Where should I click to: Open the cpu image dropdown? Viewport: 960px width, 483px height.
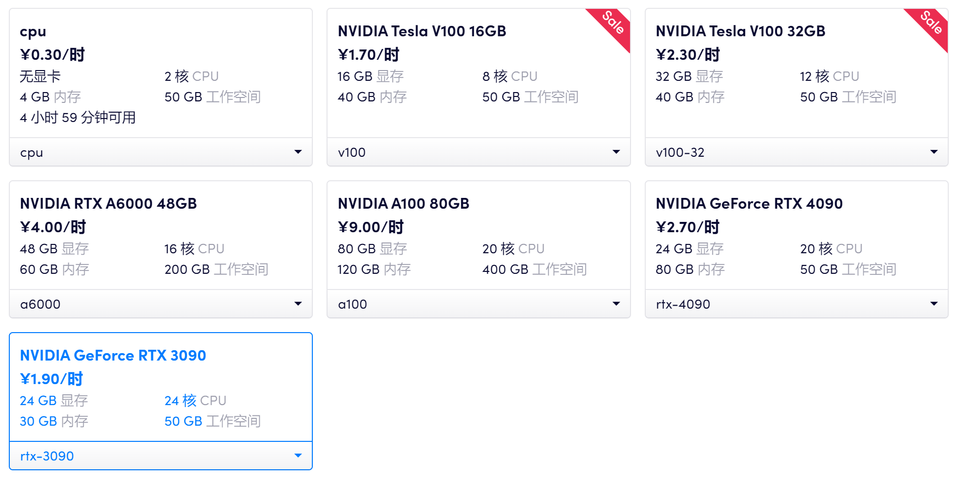click(x=161, y=152)
